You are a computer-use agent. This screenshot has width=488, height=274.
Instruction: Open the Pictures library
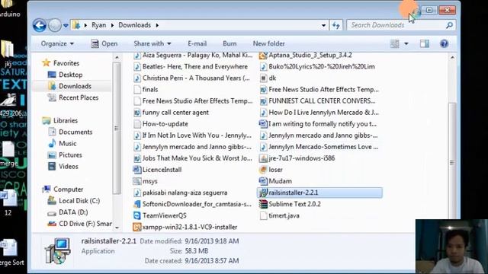pyautogui.click(x=70, y=155)
